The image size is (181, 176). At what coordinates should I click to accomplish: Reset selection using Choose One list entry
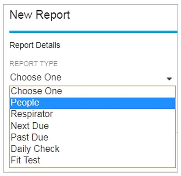92,91
